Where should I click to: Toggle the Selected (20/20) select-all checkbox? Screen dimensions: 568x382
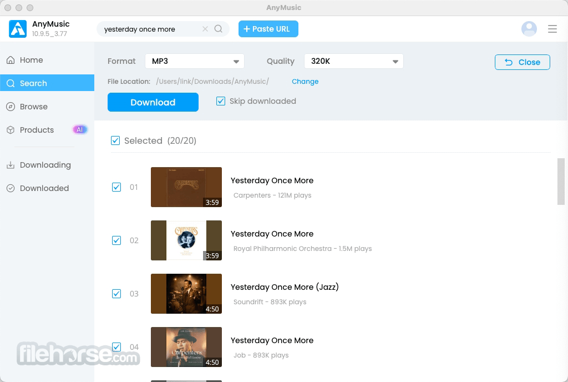pyautogui.click(x=115, y=140)
